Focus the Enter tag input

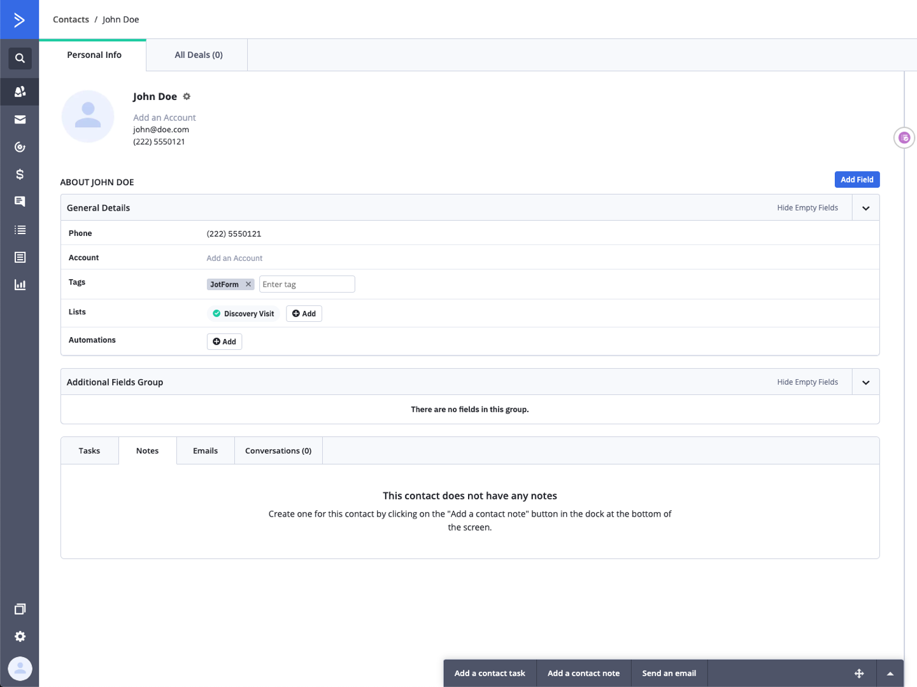point(307,284)
